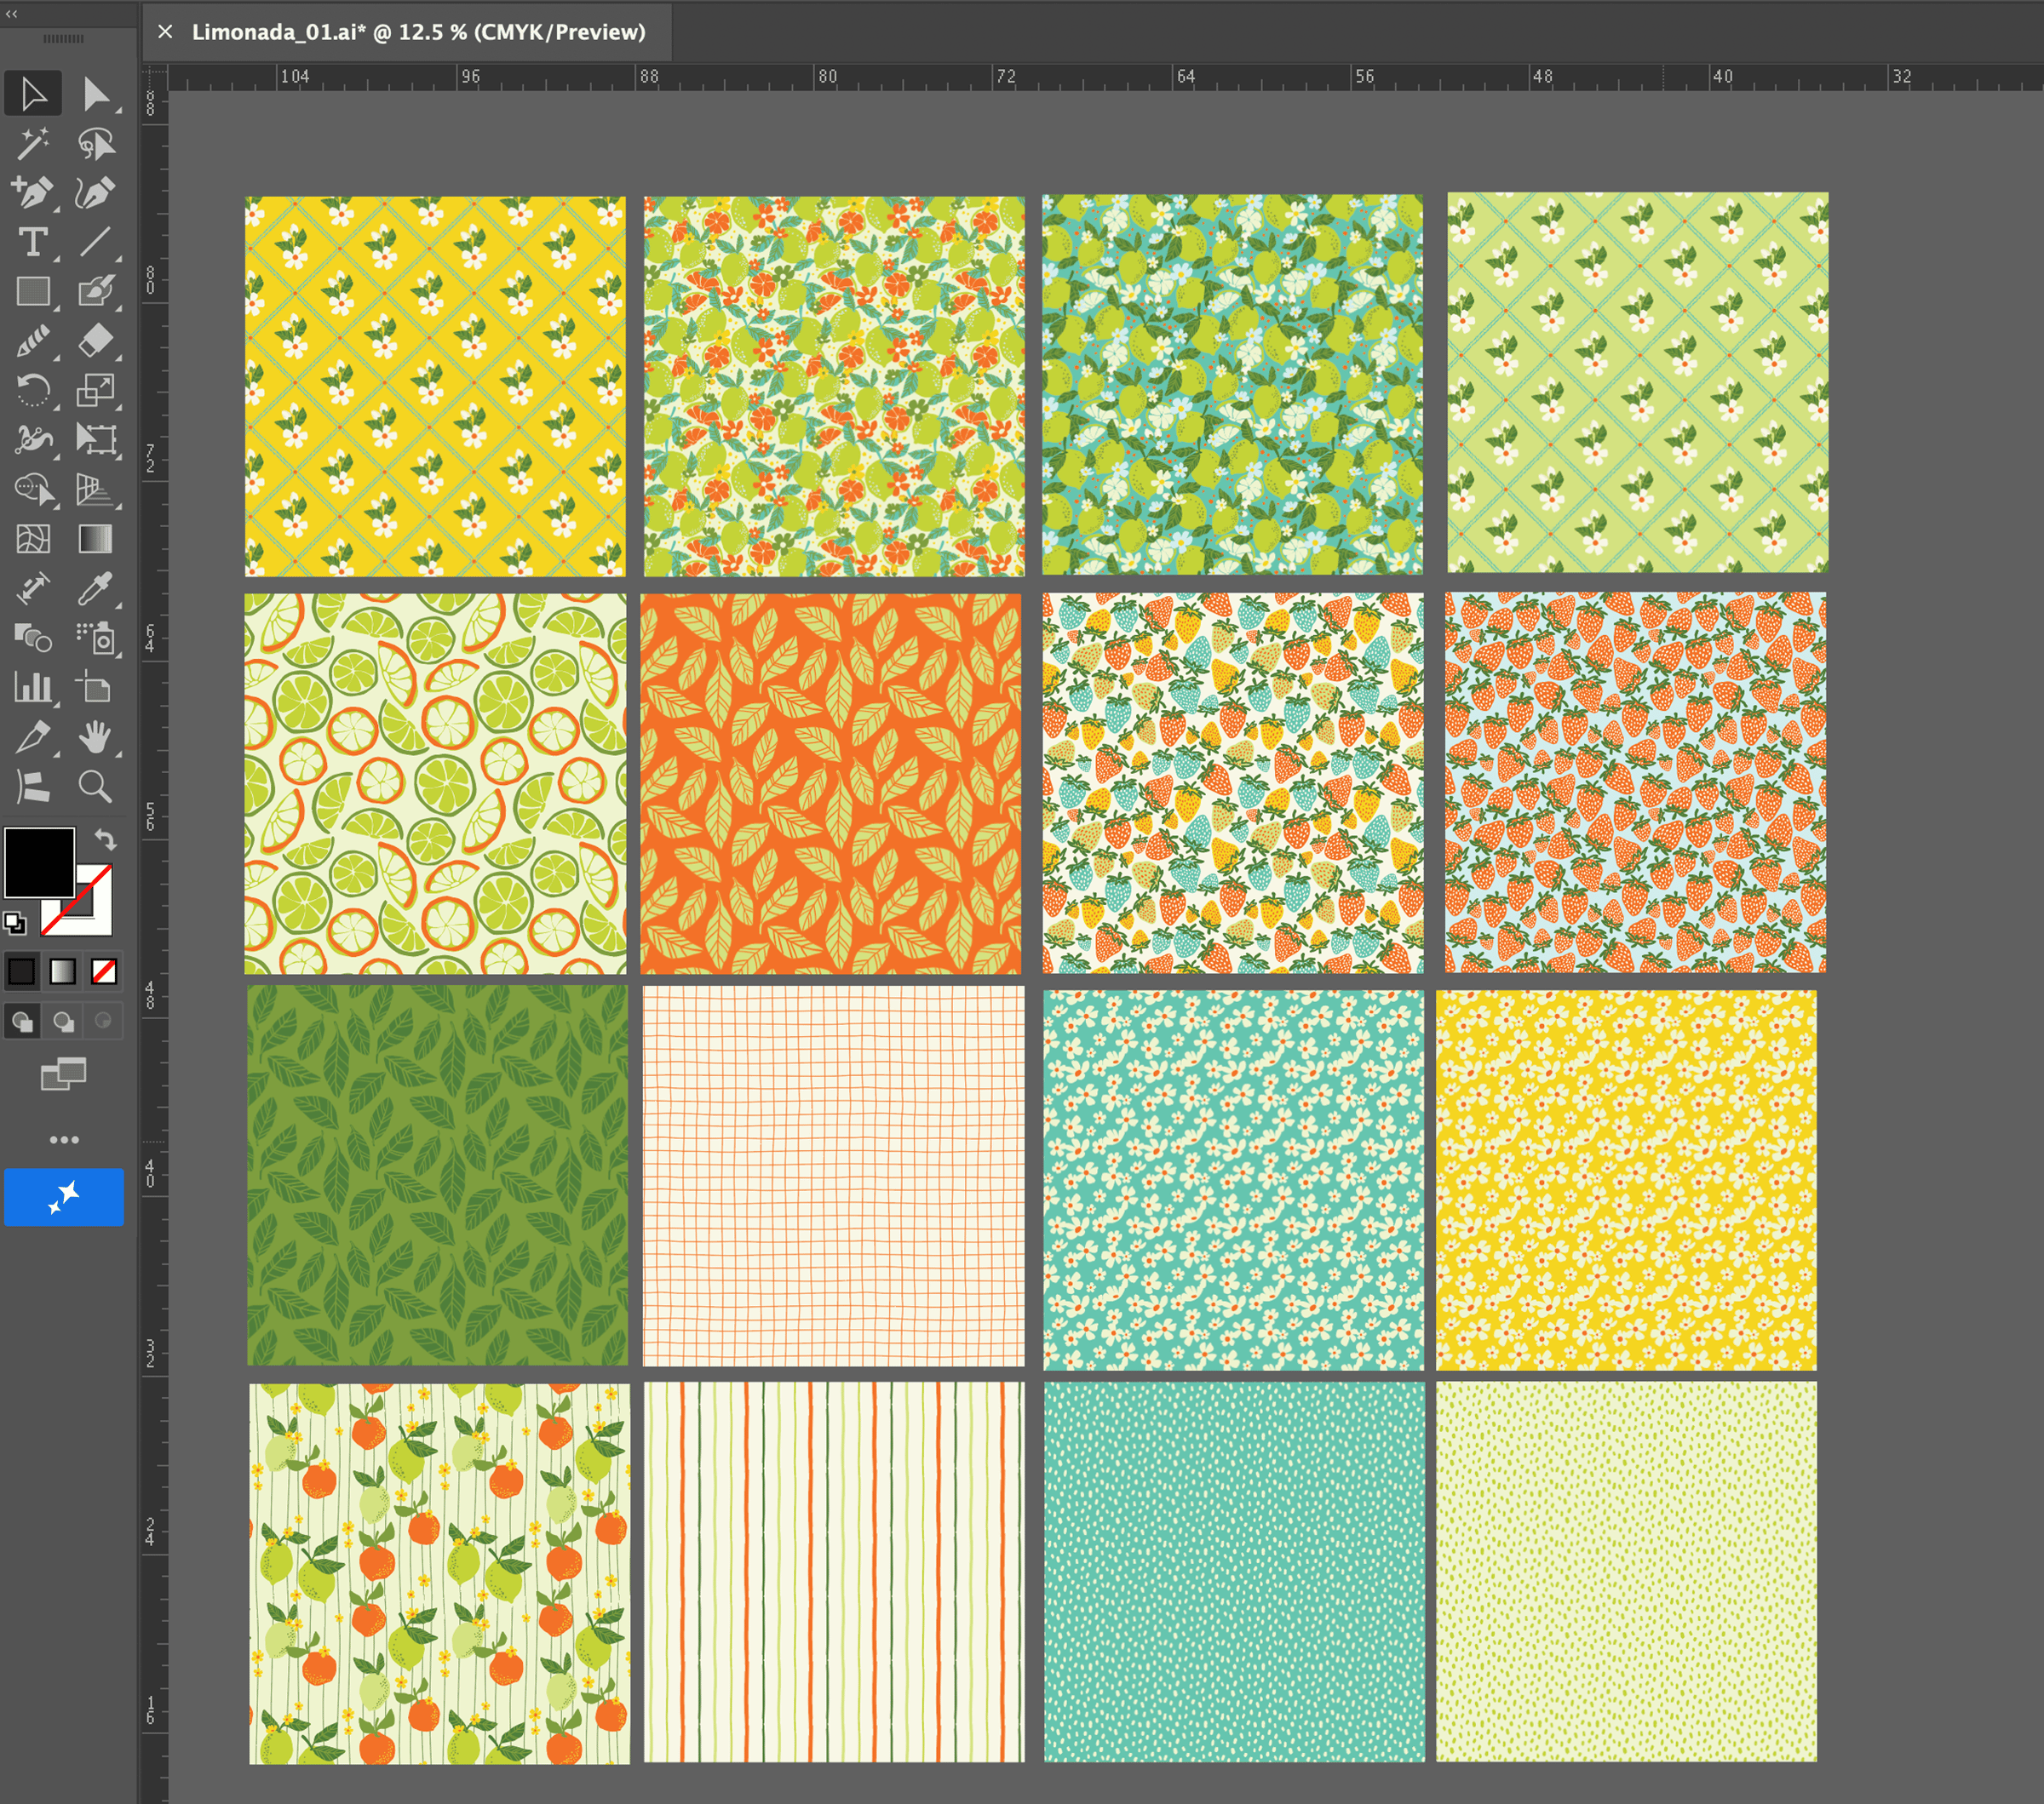Image resolution: width=2044 pixels, height=1804 pixels.
Task: Switch to Draw Behind mode
Action: pos(63,1022)
